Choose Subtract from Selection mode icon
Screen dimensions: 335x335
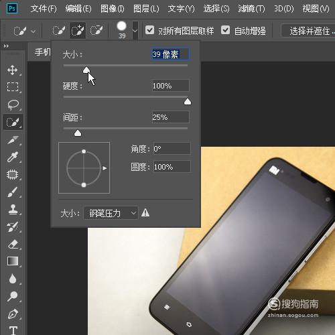pyautogui.click(x=96, y=31)
